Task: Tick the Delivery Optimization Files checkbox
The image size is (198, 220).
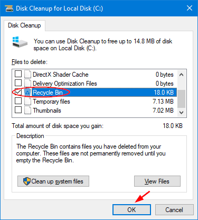Action: tap(18, 82)
